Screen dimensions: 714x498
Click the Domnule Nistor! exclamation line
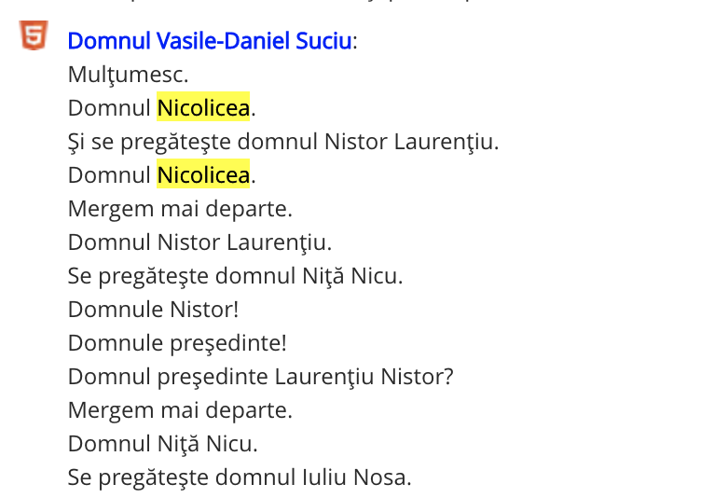pos(153,310)
